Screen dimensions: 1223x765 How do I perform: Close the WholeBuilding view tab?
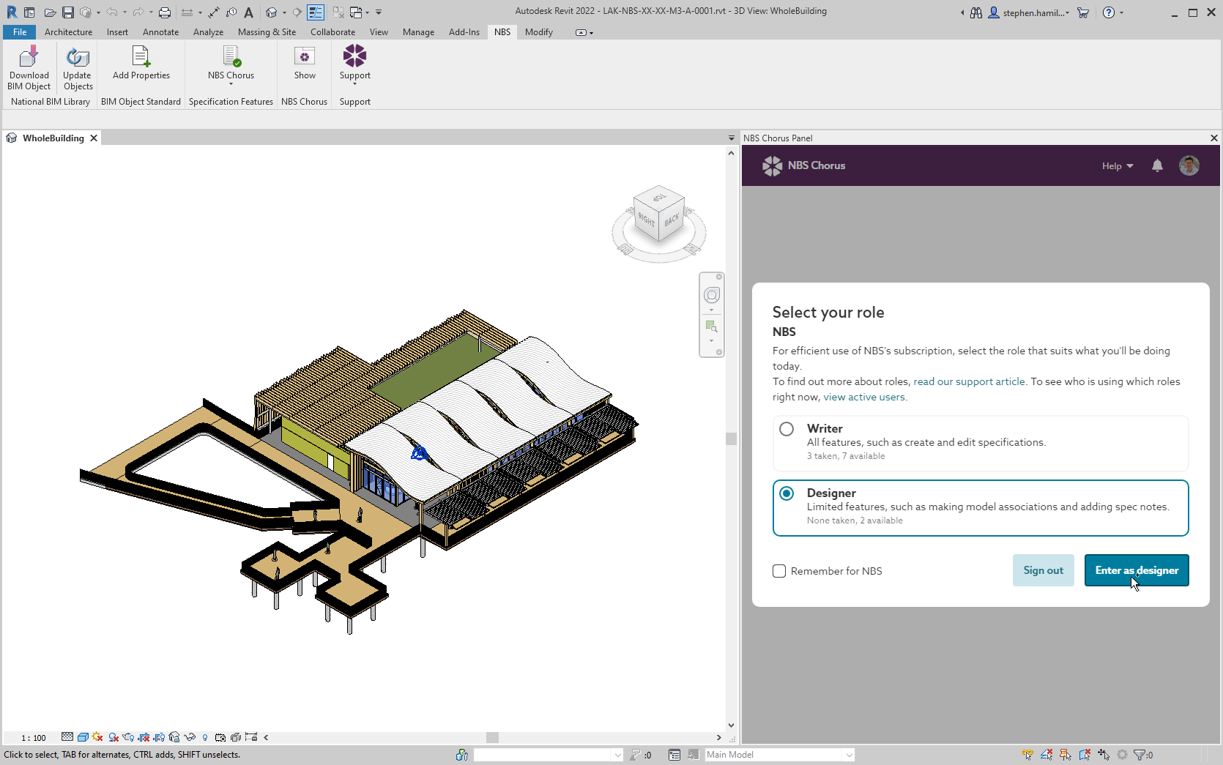94,138
